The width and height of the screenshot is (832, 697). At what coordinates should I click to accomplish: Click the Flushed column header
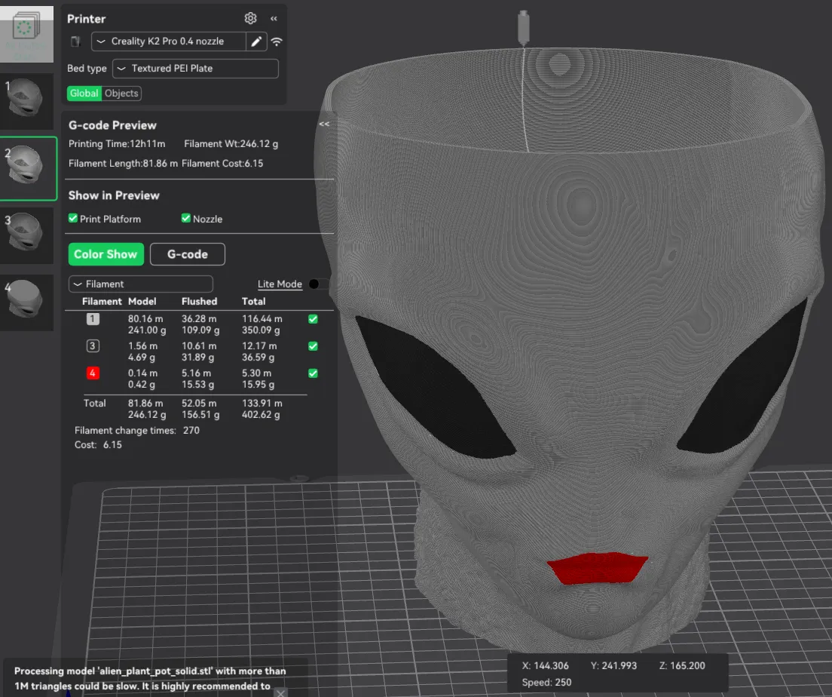click(199, 301)
